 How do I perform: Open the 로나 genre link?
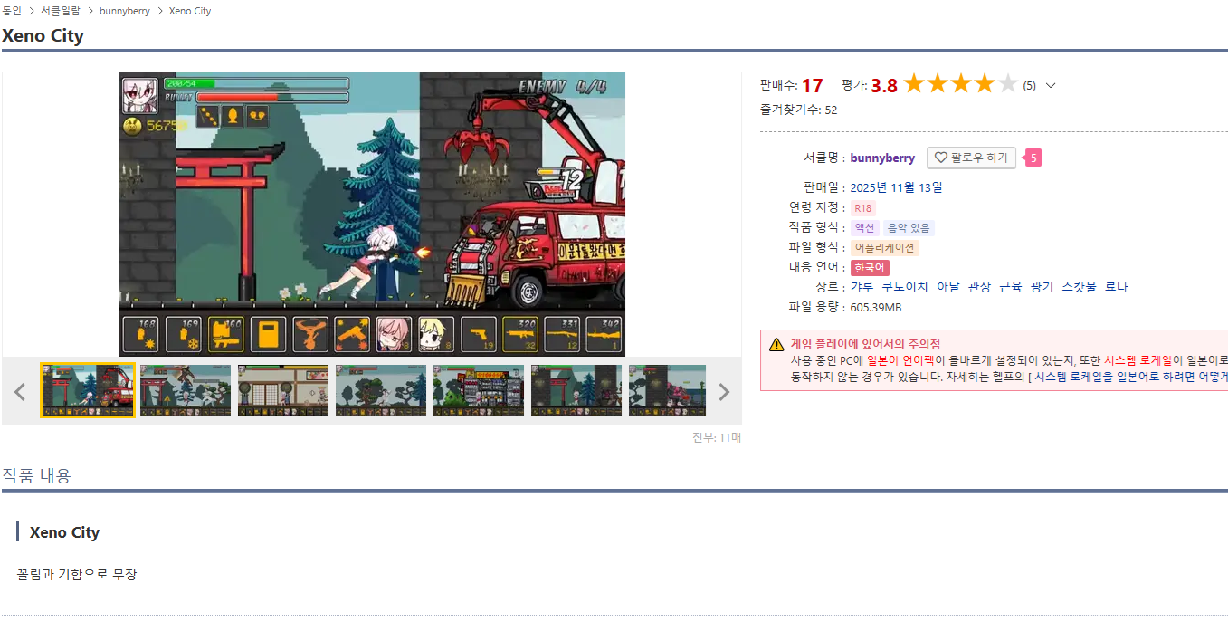[1117, 287]
